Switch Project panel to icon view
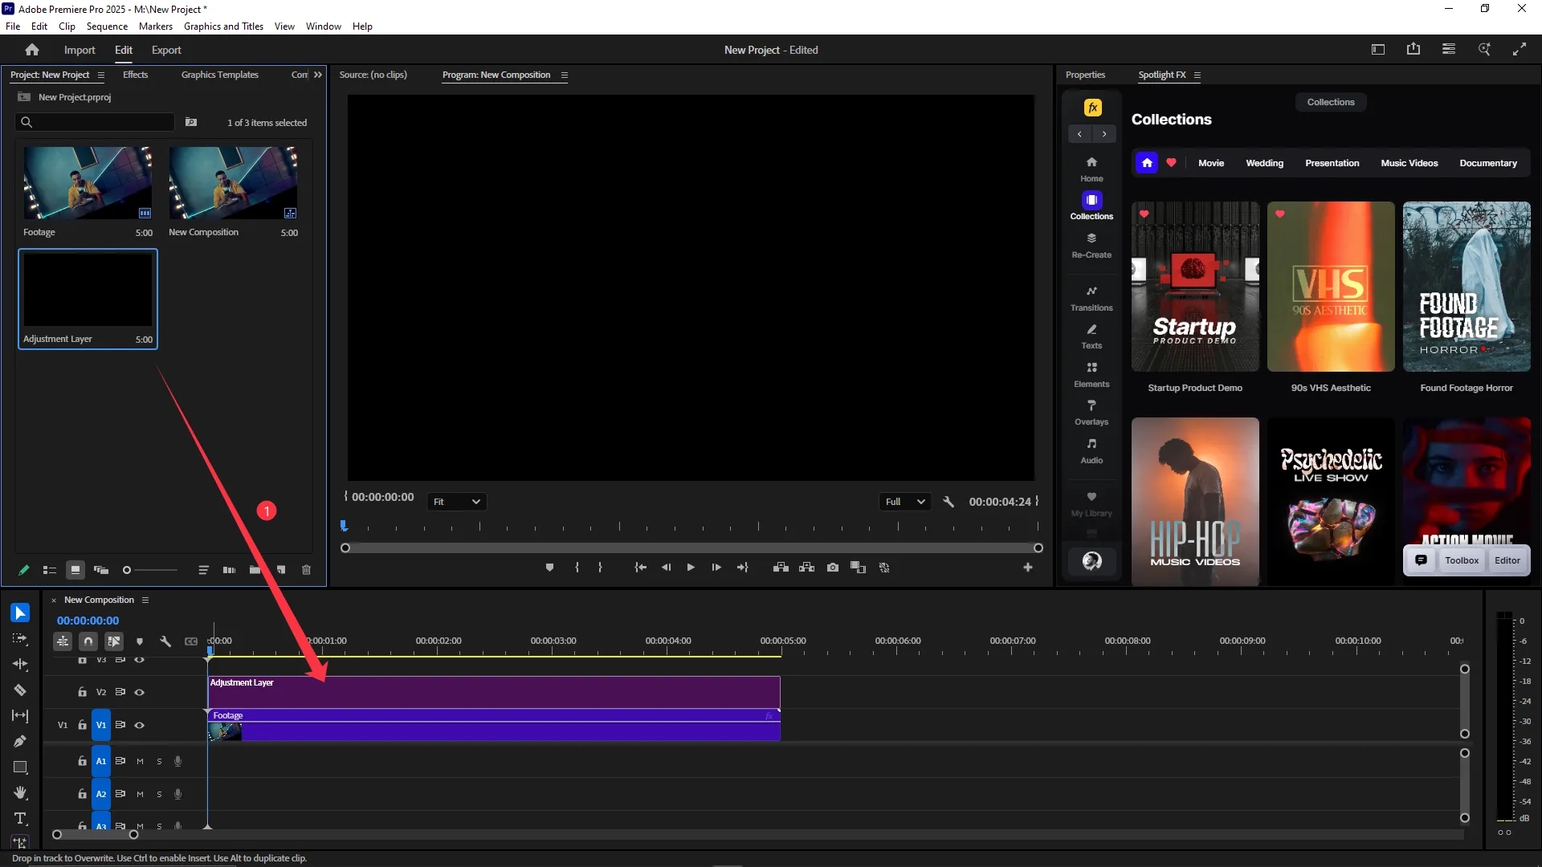1542x867 pixels. tap(75, 570)
